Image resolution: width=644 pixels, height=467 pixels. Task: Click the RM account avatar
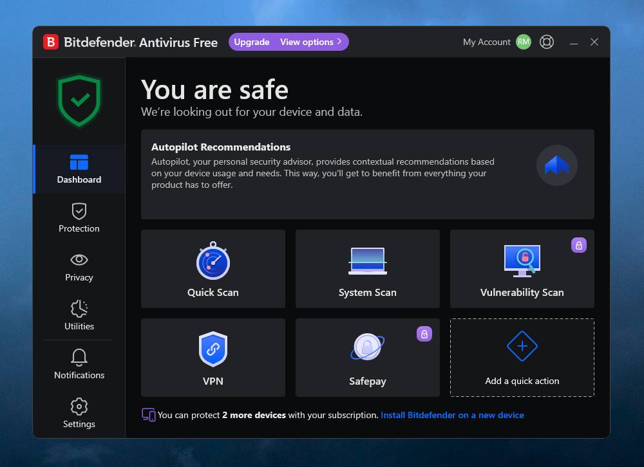pyautogui.click(x=523, y=42)
